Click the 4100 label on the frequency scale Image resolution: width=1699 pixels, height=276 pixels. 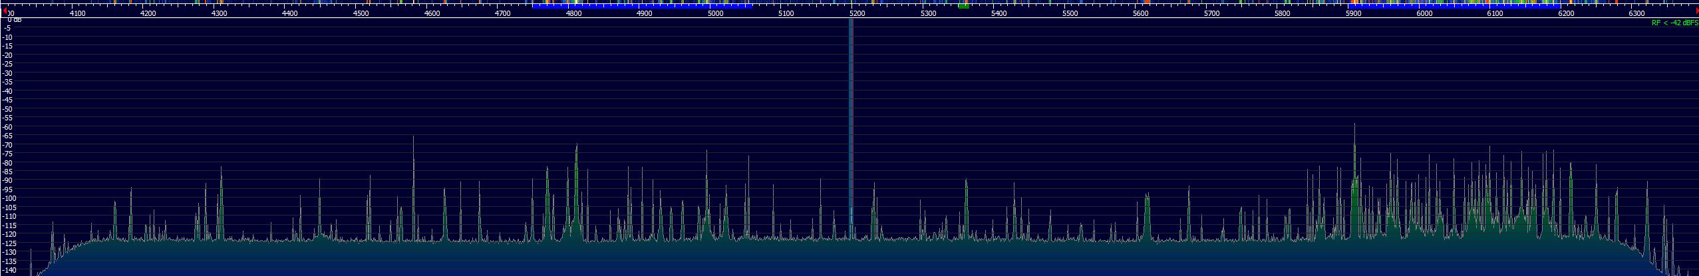[x=77, y=13]
